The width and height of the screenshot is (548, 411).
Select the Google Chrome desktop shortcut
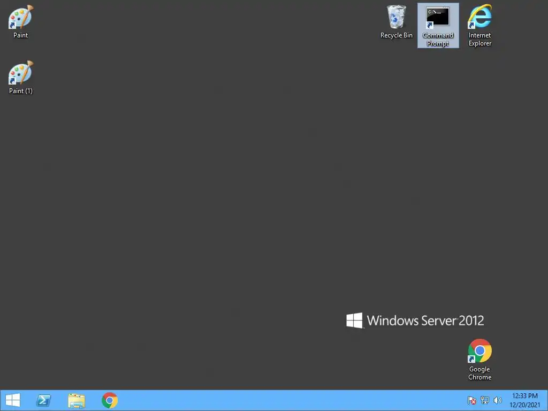[480, 360]
